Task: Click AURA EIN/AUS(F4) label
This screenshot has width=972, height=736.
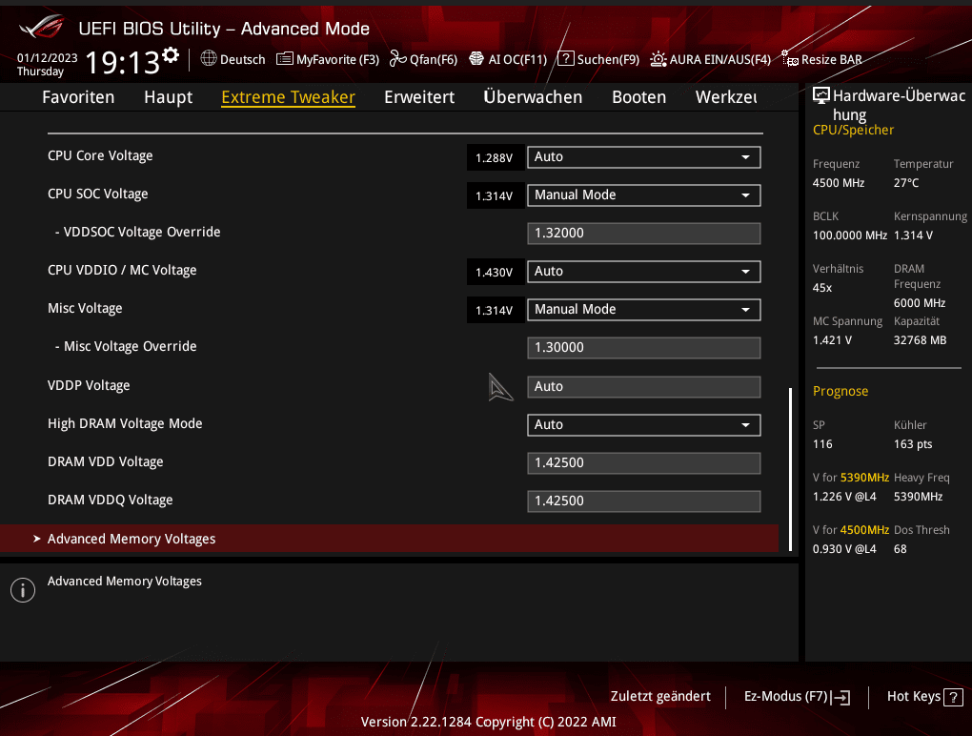Action: coord(719,59)
